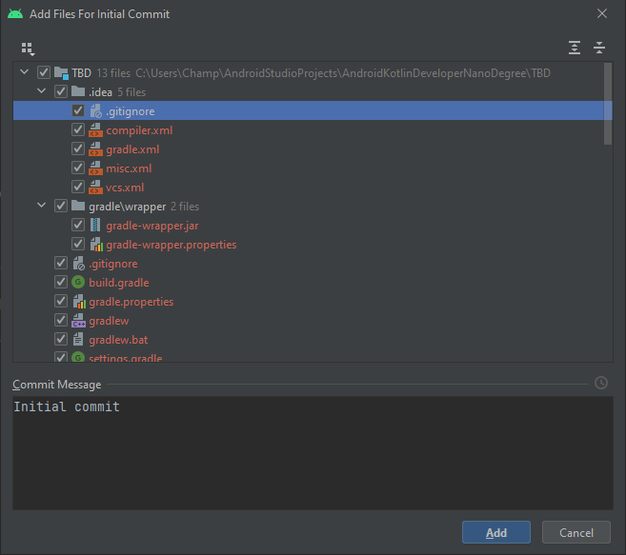Select gradlew file name
The width and height of the screenshot is (626, 555).
[x=109, y=321]
